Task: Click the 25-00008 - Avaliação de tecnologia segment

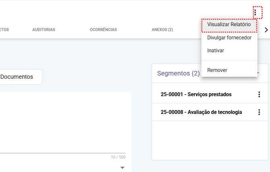Action: (201, 112)
